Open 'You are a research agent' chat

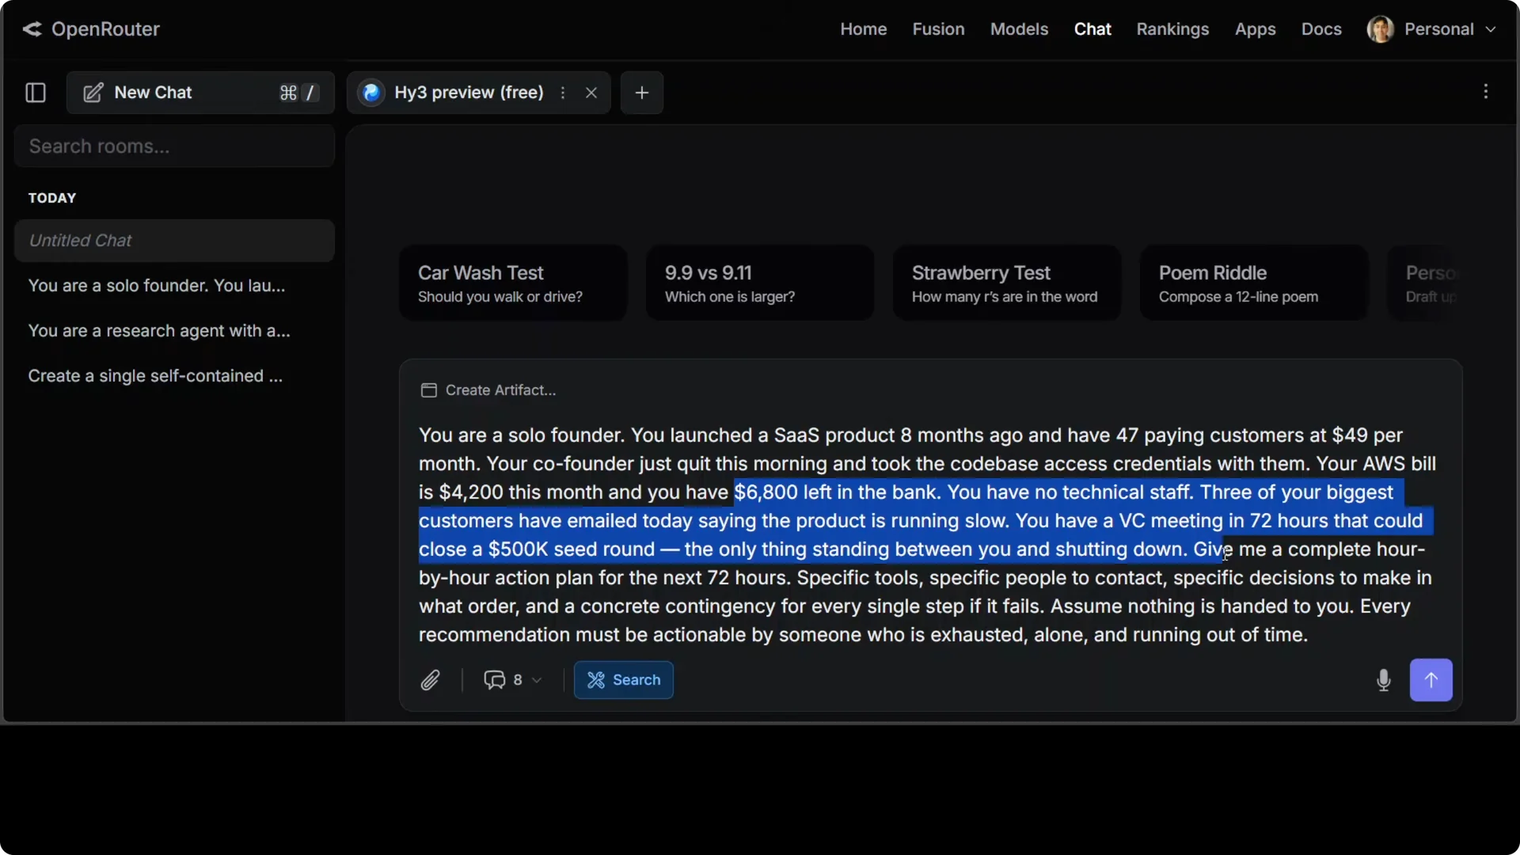(174, 331)
